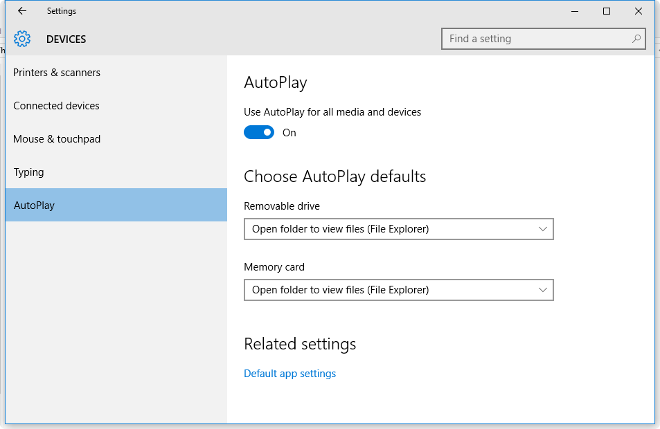This screenshot has height=429, width=660.
Task: Open the Removable drive dropdown
Action: coord(398,229)
